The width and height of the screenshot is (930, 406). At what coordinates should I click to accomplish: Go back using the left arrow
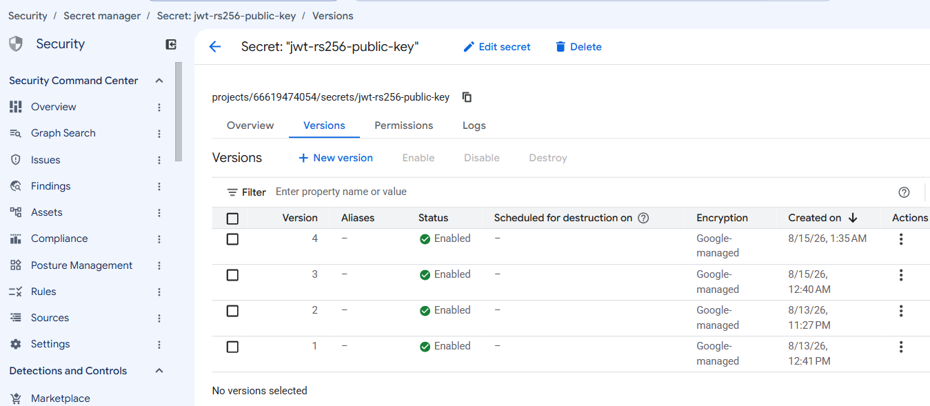215,47
